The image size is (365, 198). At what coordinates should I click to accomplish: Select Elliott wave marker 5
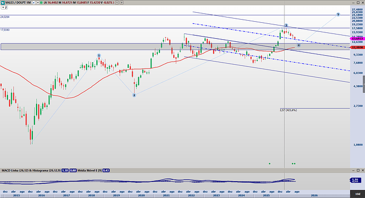coord(338,14)
